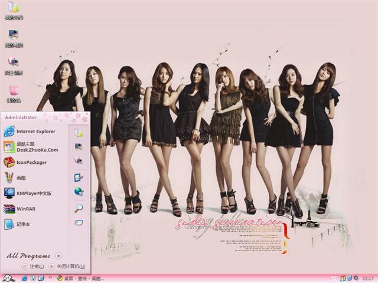The height and width of the screenshot is (283, 378).
Task: Click the 注销(L) log off button
Action: (33, 266)
